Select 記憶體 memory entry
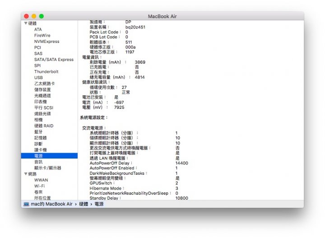 [41, 138]
